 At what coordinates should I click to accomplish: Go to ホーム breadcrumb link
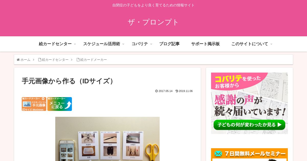(x=25, y=60)
